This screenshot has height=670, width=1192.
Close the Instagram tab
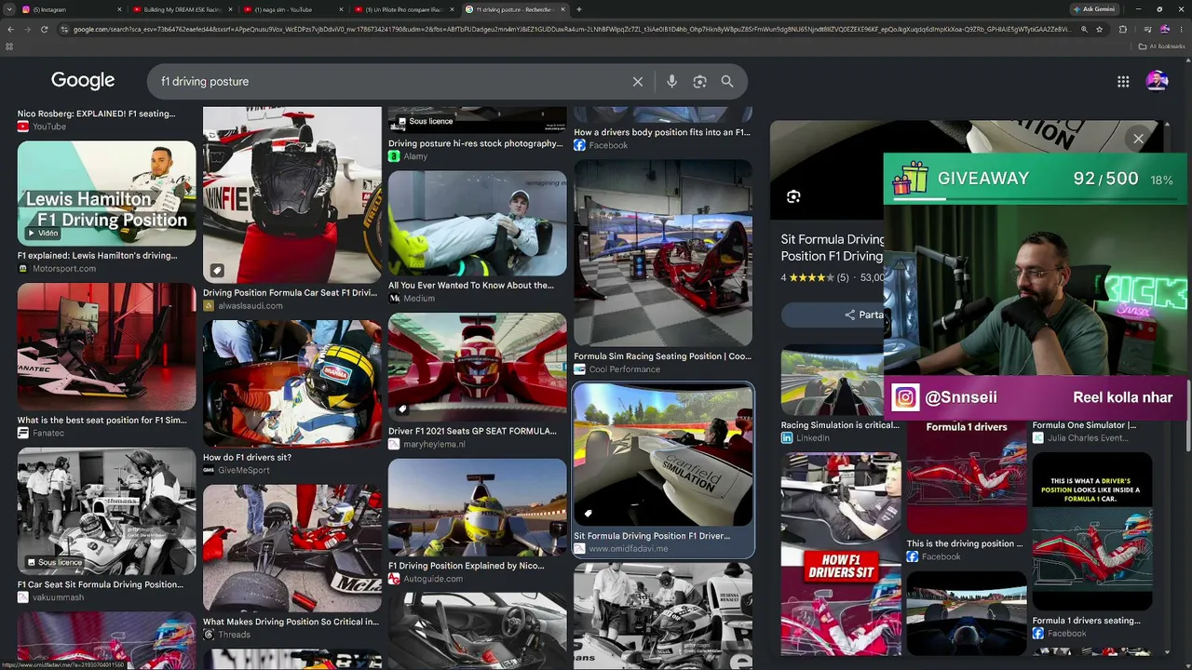[119, 9]
